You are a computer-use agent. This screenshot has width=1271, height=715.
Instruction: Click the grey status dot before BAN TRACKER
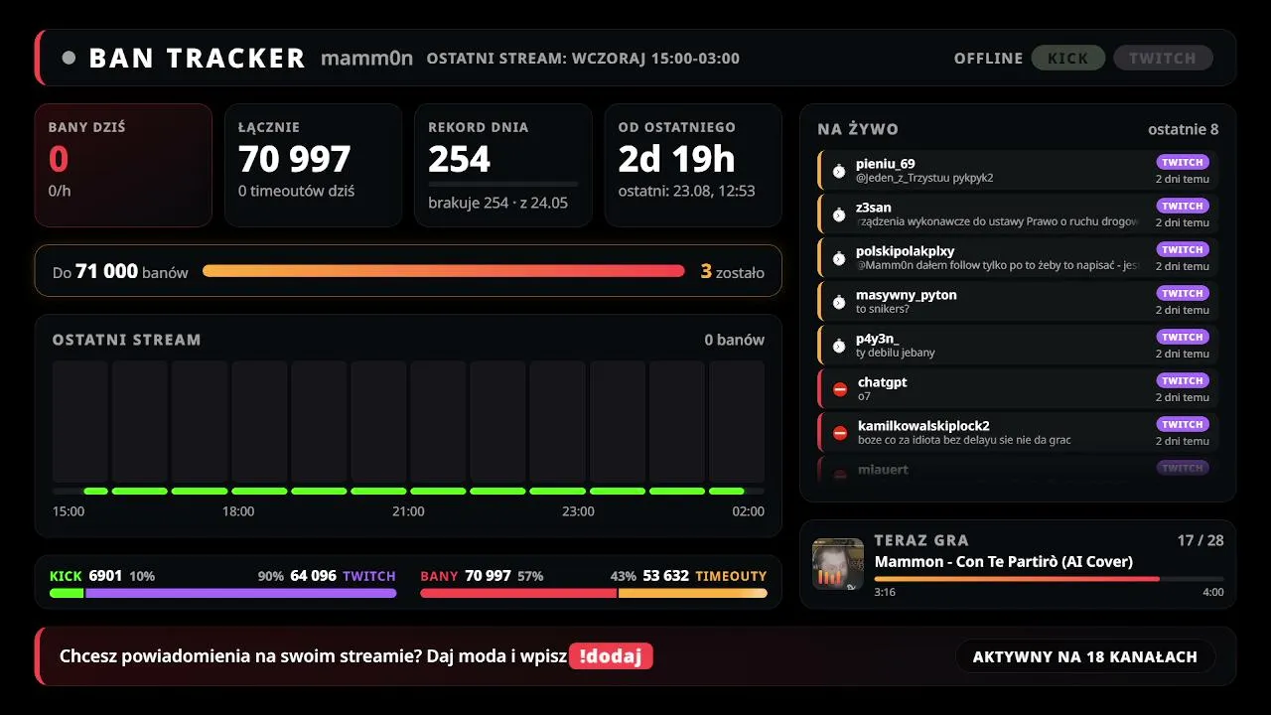coord(69,58)
